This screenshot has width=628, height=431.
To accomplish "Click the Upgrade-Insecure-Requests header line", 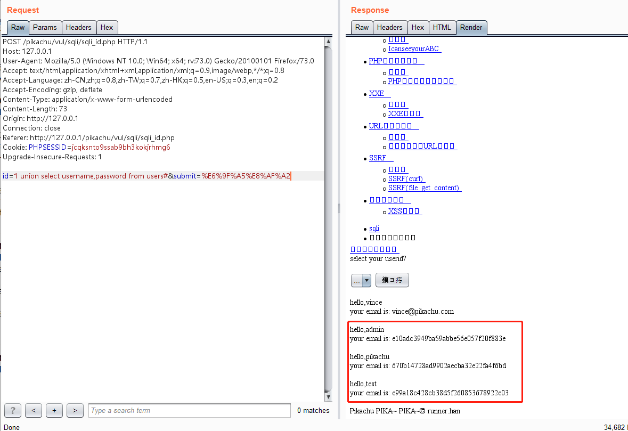I will 52,157.
